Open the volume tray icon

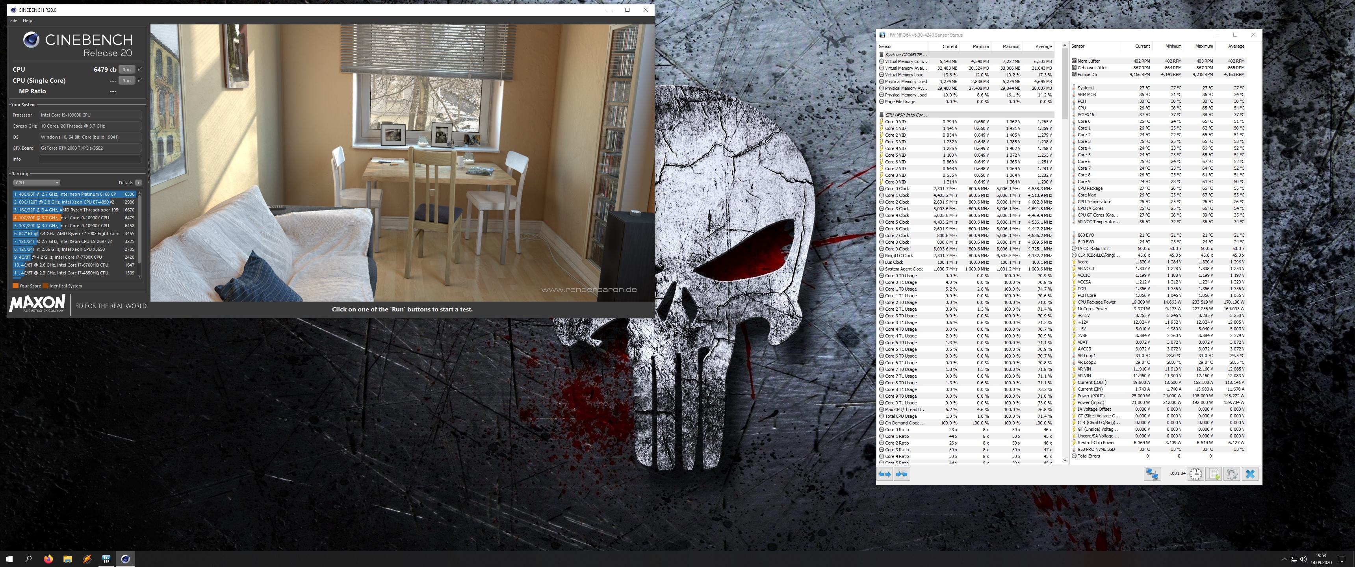(1303, 559)
